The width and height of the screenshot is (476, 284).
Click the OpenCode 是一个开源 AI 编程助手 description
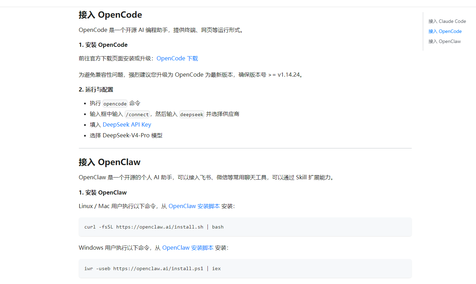pos(162,30)
